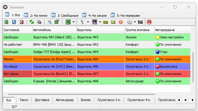The image size is (198, 111).
Task: Sort by Автомобиль column header
Action: click(x=54, y=30)
